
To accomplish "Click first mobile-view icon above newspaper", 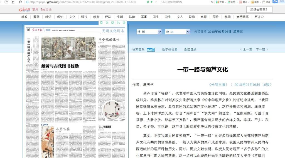I will pos(101,23).
